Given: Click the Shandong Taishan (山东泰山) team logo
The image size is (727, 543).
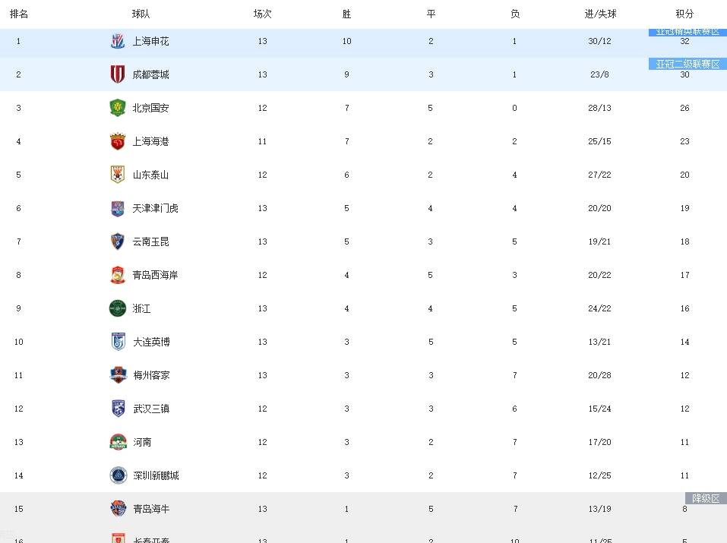Looking at the screenshot, I should 118,175.
